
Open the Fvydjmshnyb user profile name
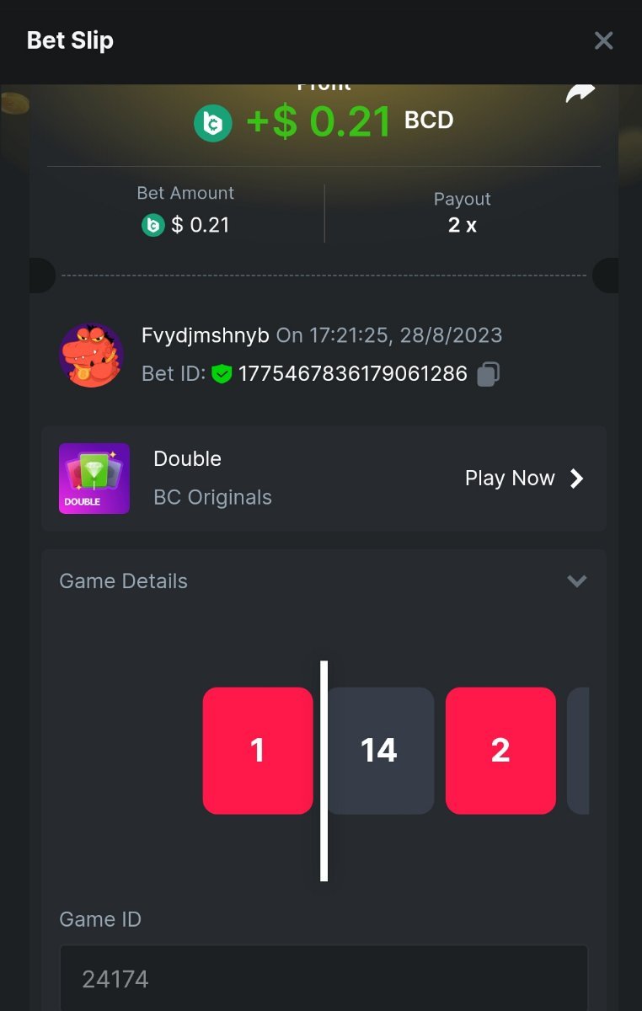point(206,335)
